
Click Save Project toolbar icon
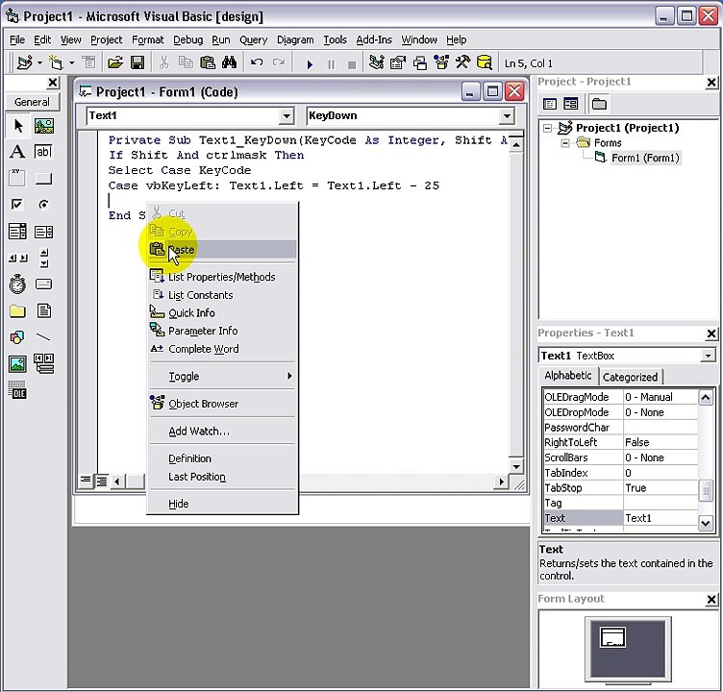tap(137, 62)
